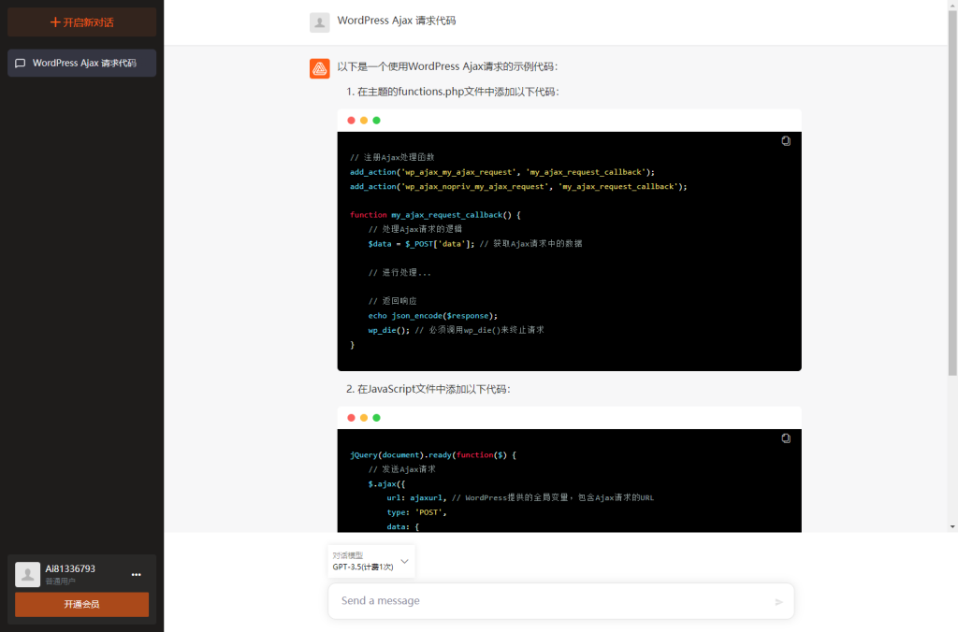Click the first add_action 'wp_ajax_my_ajax_request' line
Image resolution: width=958 pixels, height=632 pixels.
tap(502, 172)
